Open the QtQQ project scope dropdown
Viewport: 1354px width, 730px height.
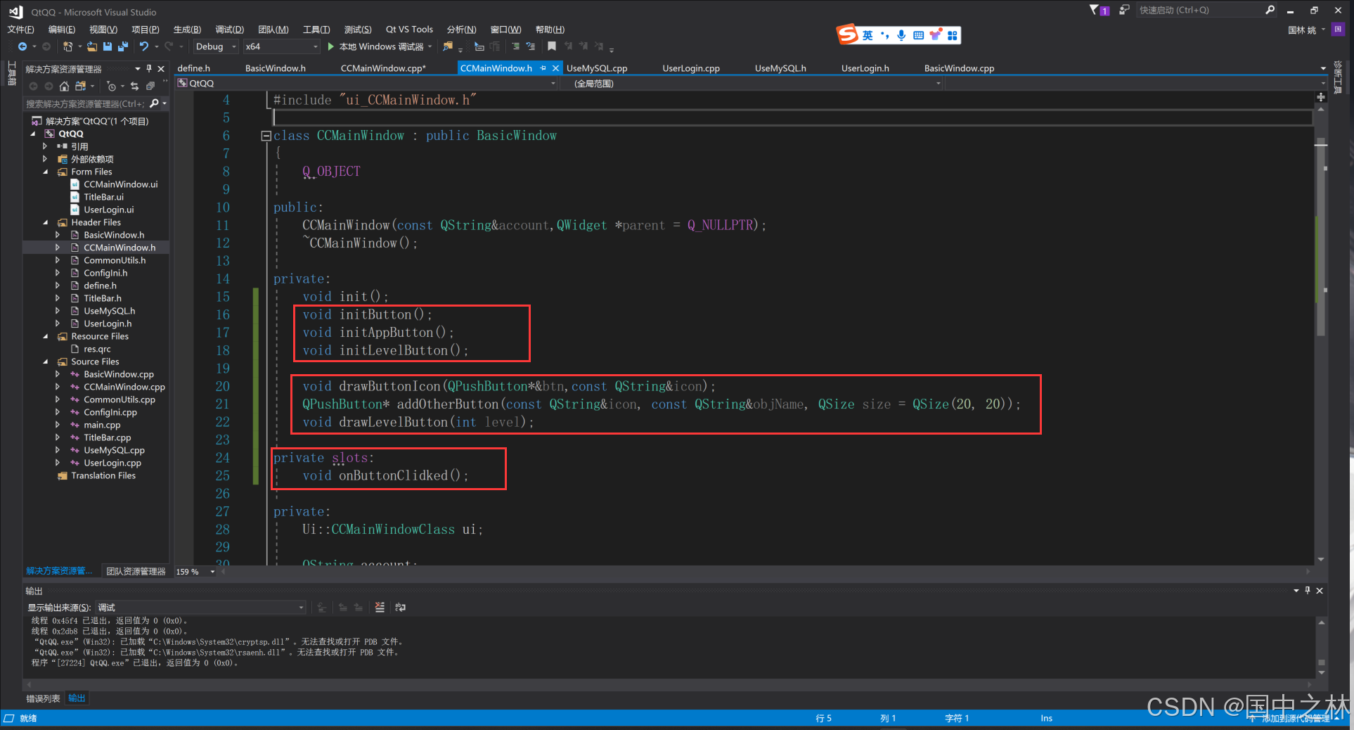pyautogui.click(x=366, y=83)
